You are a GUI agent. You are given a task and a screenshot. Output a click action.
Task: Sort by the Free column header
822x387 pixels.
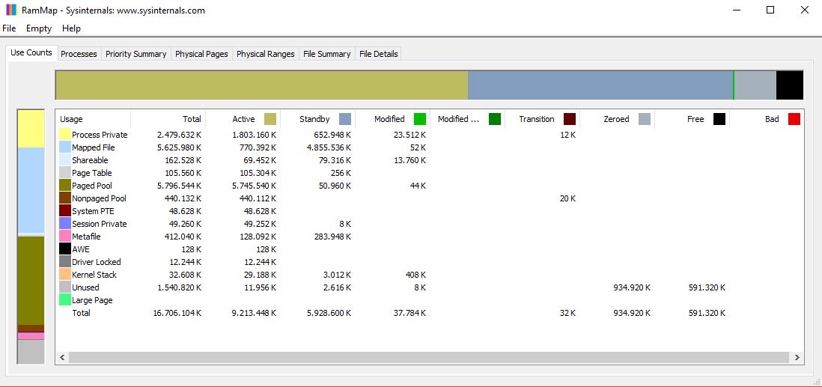tap(692, 119)
